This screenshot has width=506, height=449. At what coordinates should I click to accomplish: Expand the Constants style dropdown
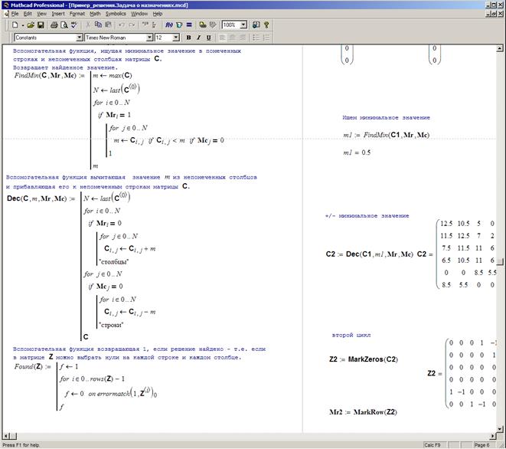point(80,37)
